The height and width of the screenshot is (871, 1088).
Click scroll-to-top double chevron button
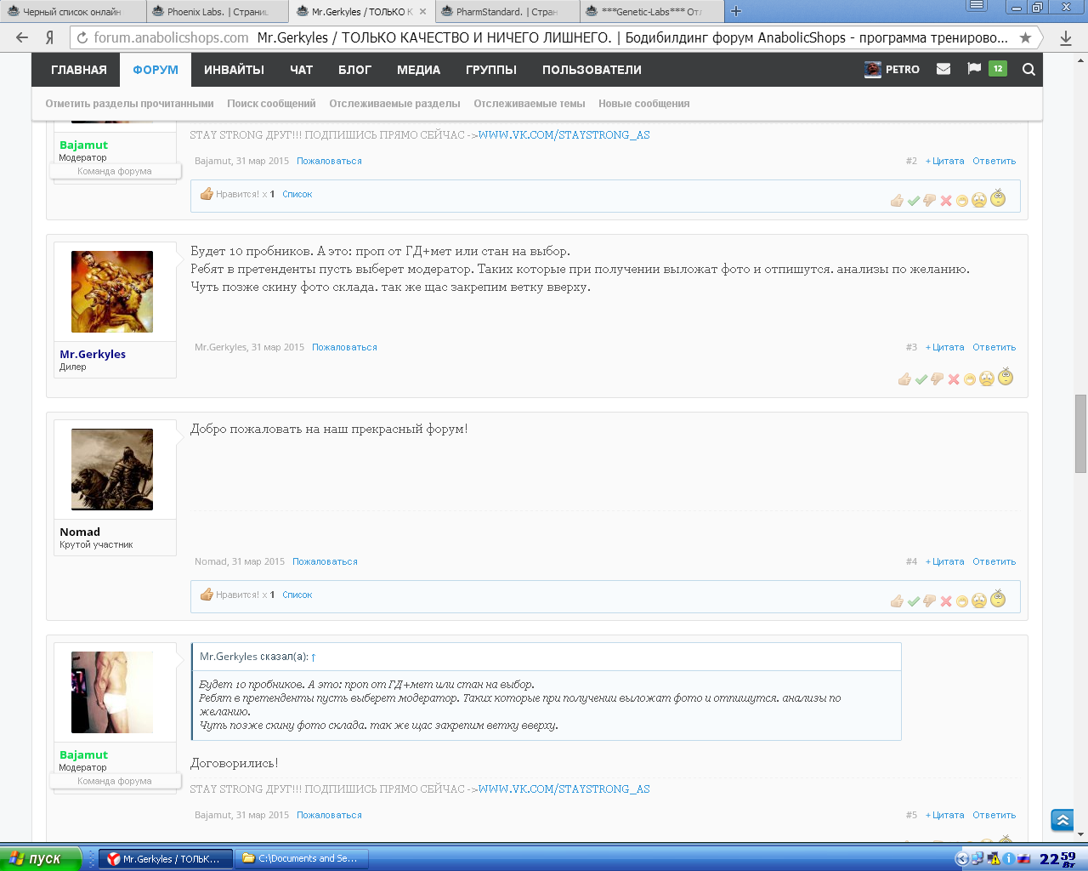pos(1062,820)
